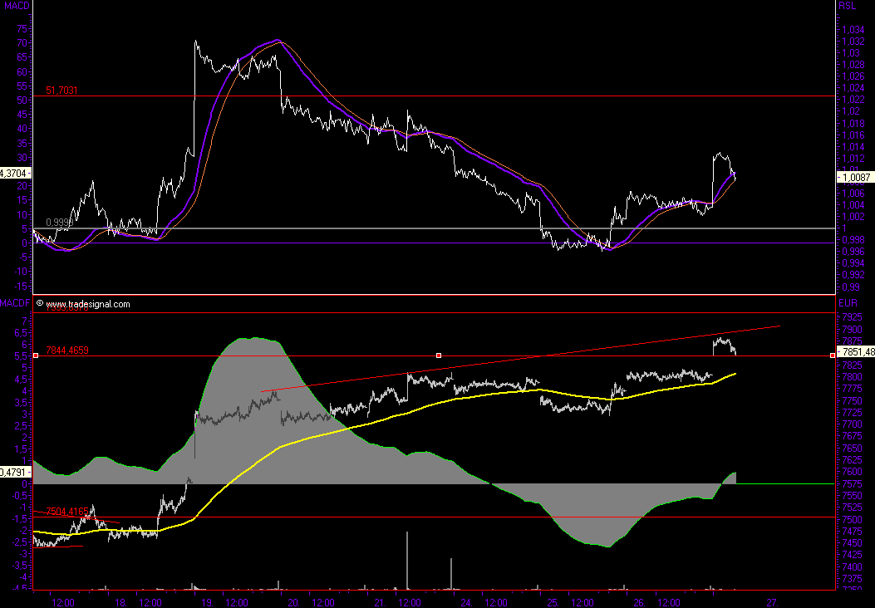Select the 7844,4659 line label text
Screen dimensions: 875x608
67,349
